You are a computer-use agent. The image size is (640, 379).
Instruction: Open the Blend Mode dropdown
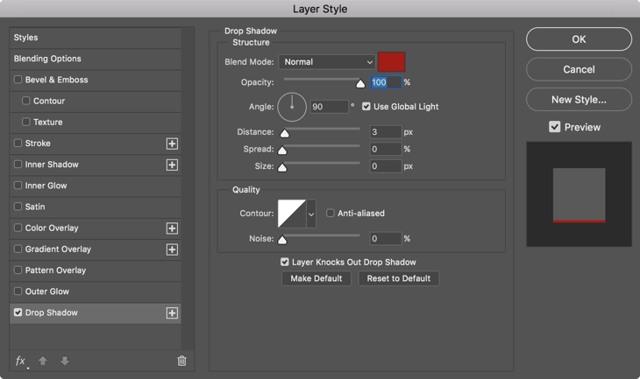(x=326, y=62)
